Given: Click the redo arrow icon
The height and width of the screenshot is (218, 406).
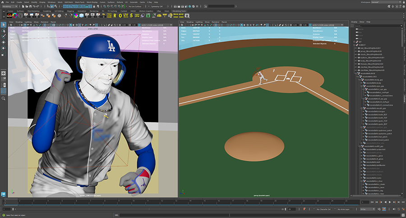Looking at the screenshot, I should (x=38, y=6).
